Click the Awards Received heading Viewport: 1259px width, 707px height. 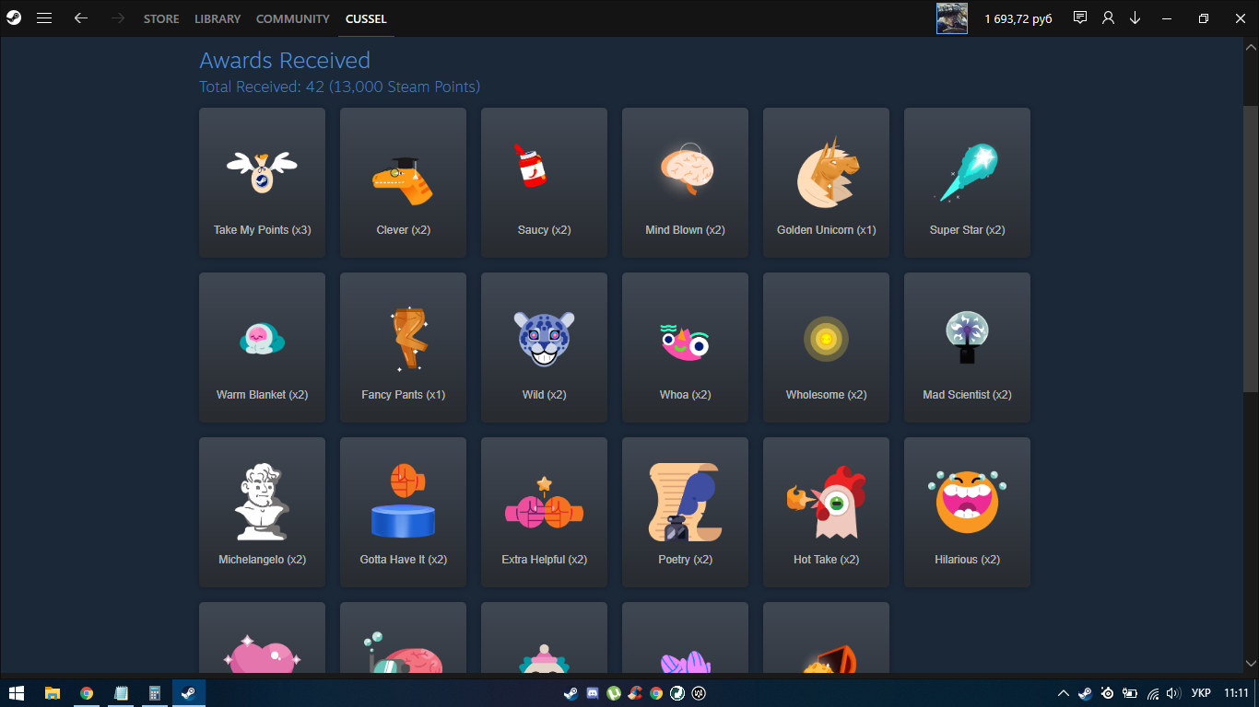285,61
